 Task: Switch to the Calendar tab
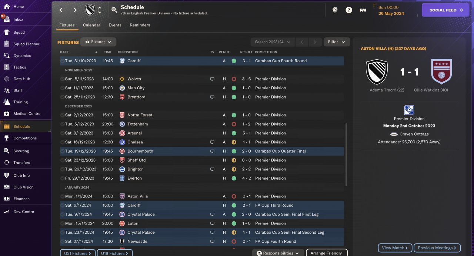coord(91,25)
